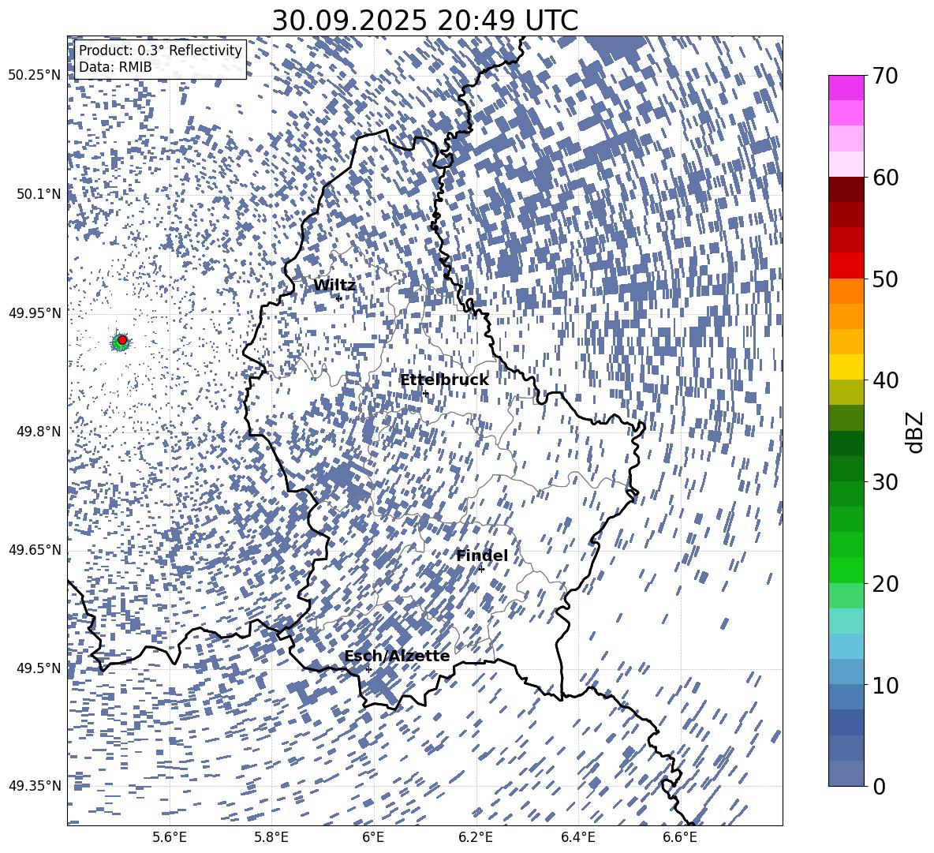Image resolution: width=934 pixels, height=853 pixels.
Task: Click the magenta top colorbar segment
Action: (846, 88)
